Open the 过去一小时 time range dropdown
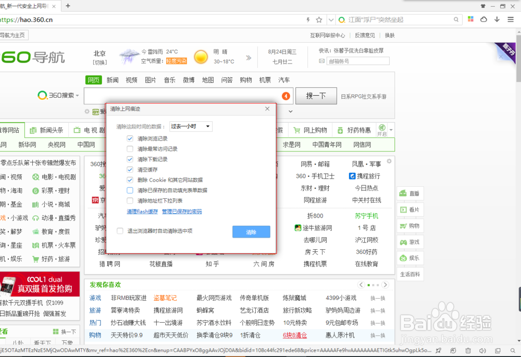Screen dimensions: 521x357 [x=191, y=126]
